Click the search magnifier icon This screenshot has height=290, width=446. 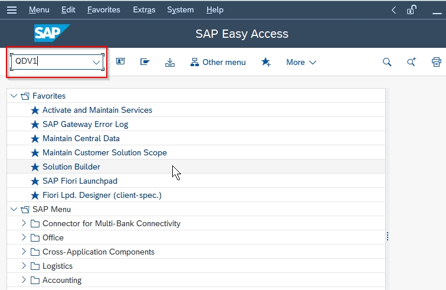(x=387, y=62)
